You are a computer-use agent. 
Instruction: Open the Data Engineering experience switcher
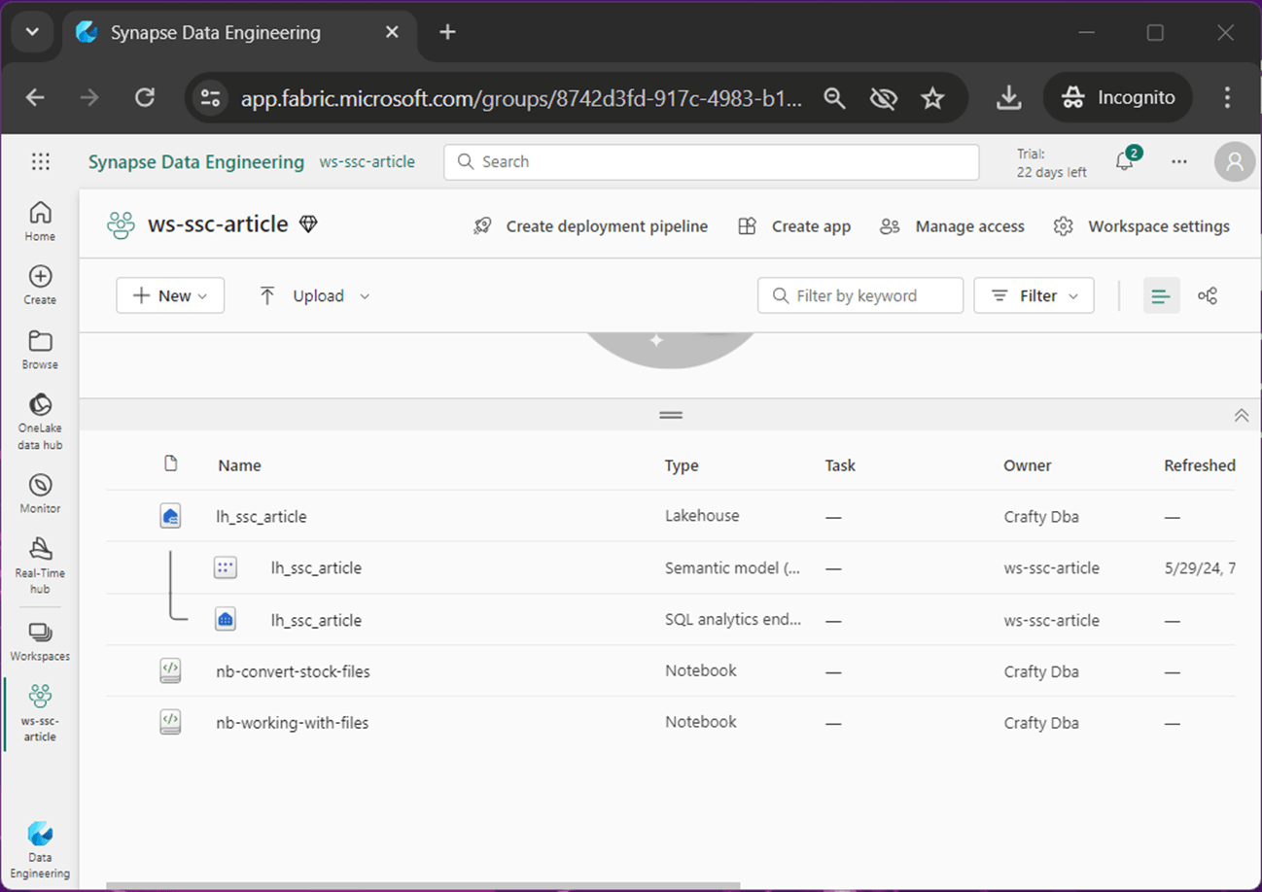tap(40, 848)
